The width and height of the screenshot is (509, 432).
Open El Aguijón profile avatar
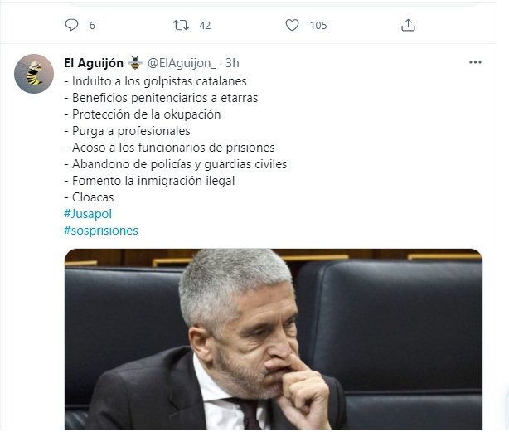34,74
